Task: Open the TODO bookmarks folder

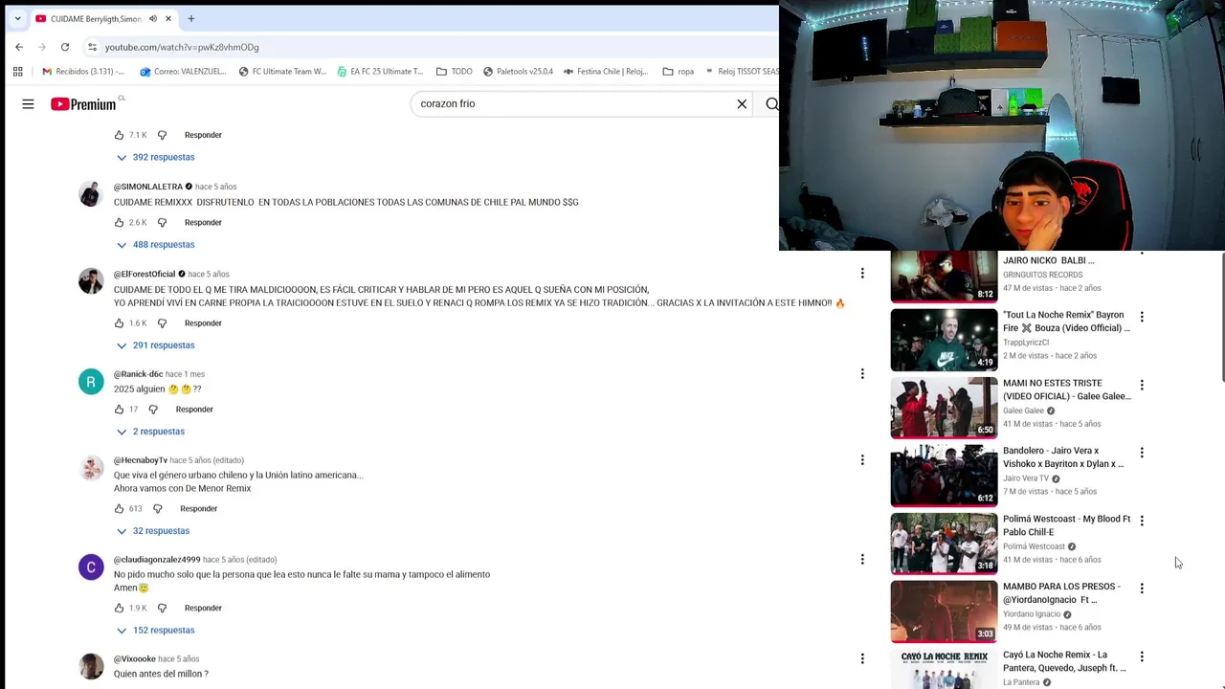Action: click(455, 71)
